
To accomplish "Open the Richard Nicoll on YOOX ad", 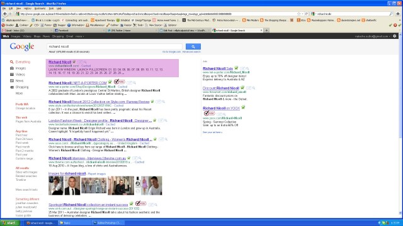I will click(x=221, y=108).
